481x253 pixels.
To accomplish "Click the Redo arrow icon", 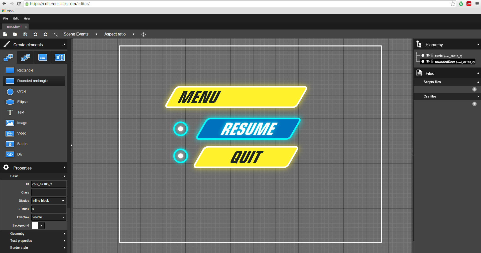I will click(45, 34).
